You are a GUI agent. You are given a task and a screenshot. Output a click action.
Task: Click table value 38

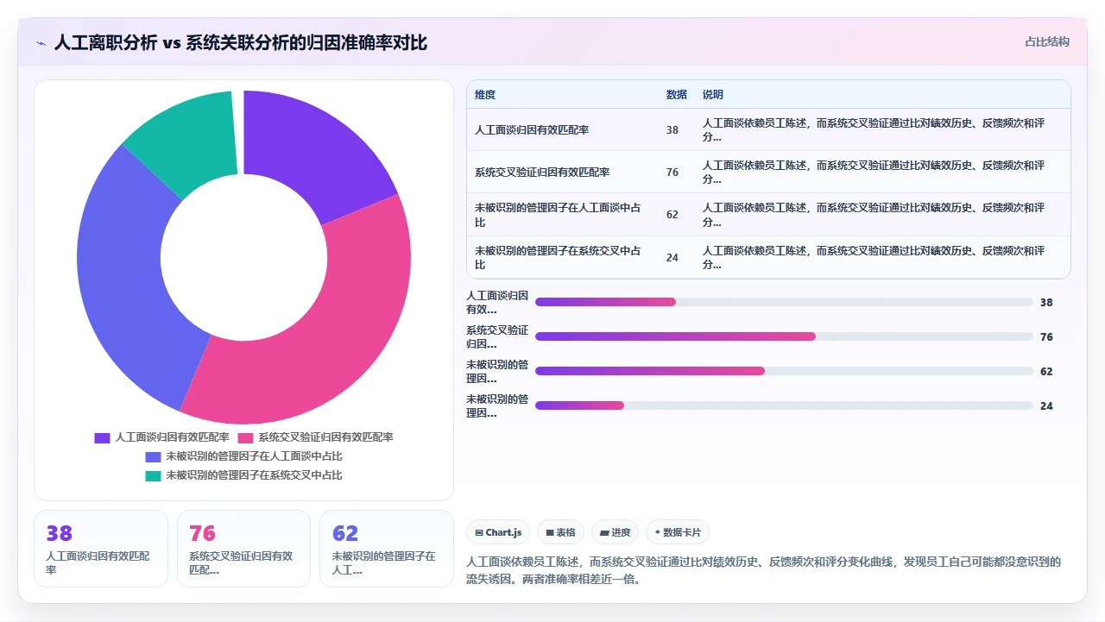[x=672, y=130]
